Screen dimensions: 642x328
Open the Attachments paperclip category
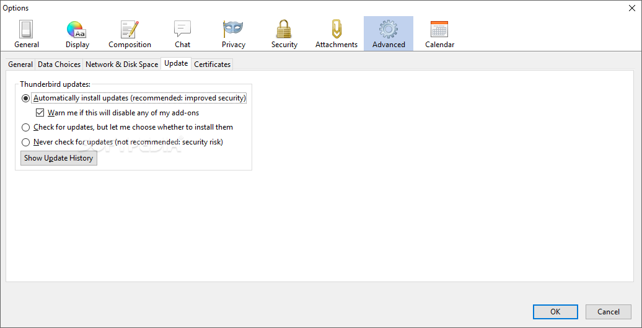(336, 34)
